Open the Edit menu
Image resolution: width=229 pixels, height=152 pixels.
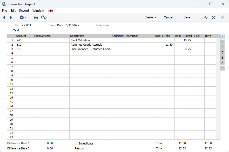[x=13, y=10]
